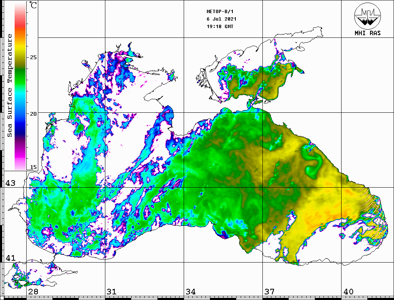Image resolution: width=394 pixels, height=300 pixels.
Task: Click the 6 Jul 2021 date text
Action: pyautogui.click(x=222, y=19)
